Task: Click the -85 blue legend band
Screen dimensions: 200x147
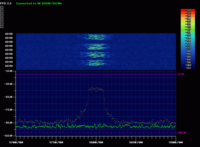Action: pos(188,54)
